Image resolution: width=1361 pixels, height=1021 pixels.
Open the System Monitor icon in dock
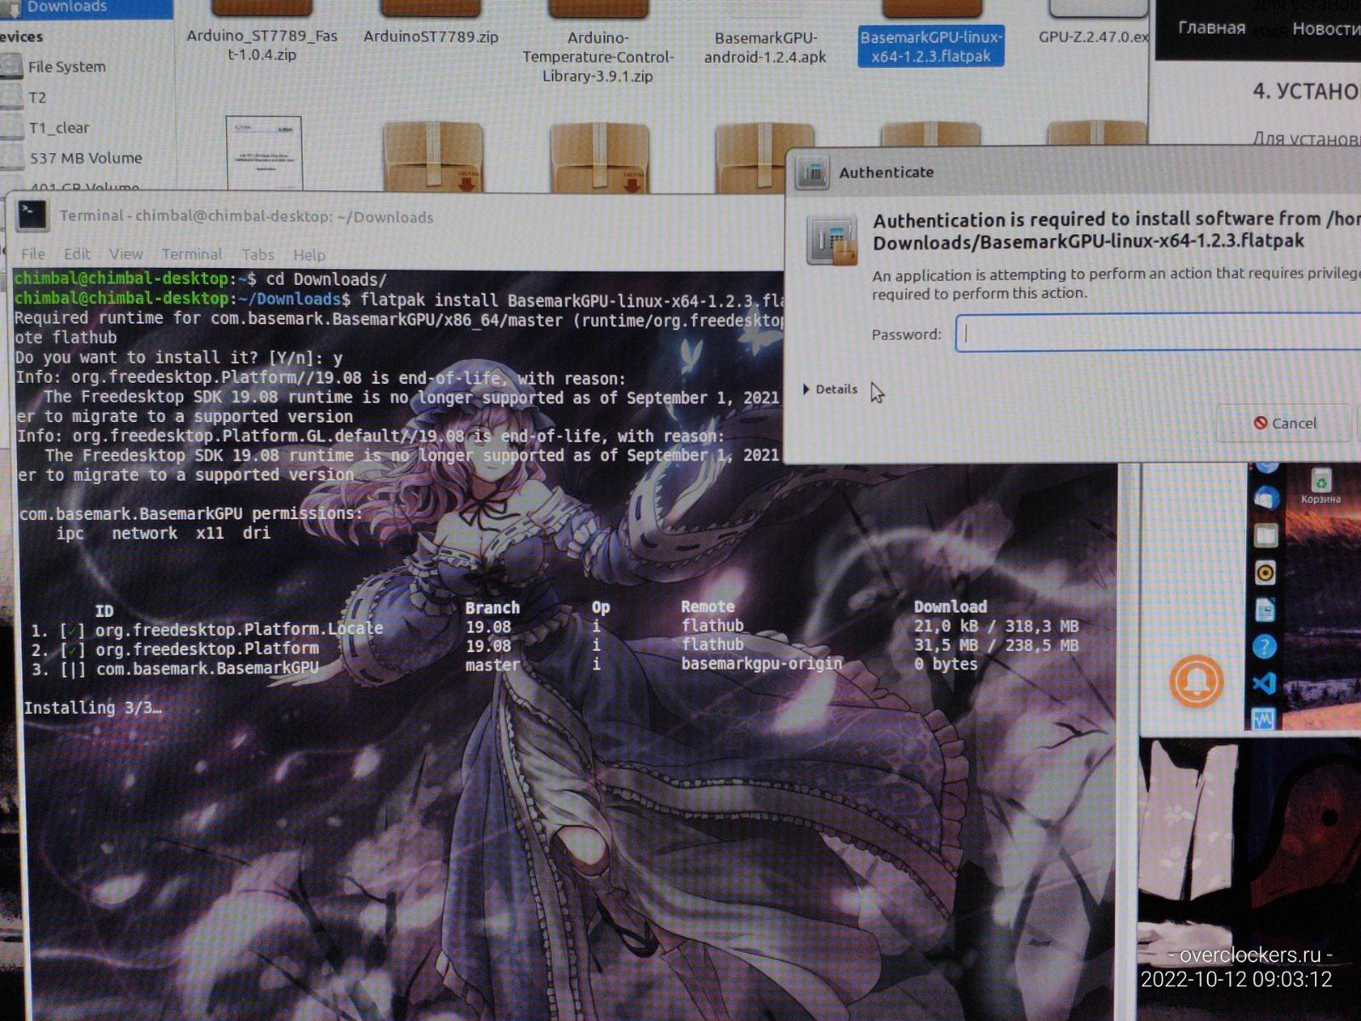(1265, 719)
